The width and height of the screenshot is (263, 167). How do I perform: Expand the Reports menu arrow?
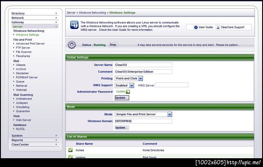[56, 140]
